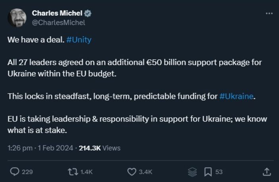Viewport: 279px width, 182px height.
Task: Click the 3.4K likes count
Action: pyautogui.click(x=145, y=172)
